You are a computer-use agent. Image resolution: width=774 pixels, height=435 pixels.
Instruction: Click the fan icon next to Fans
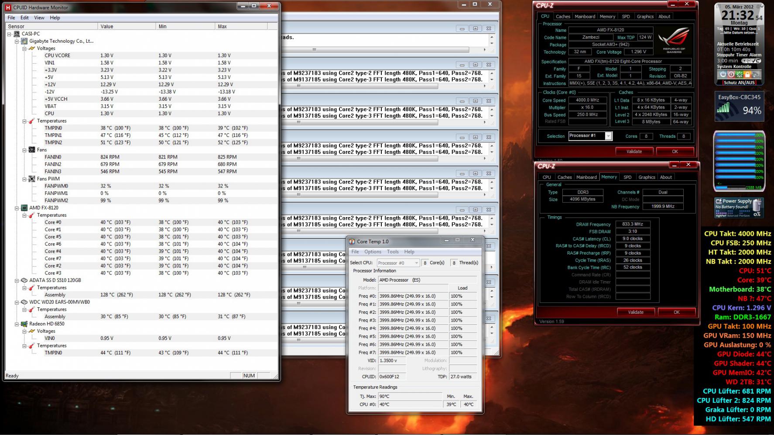pos(31,150)
